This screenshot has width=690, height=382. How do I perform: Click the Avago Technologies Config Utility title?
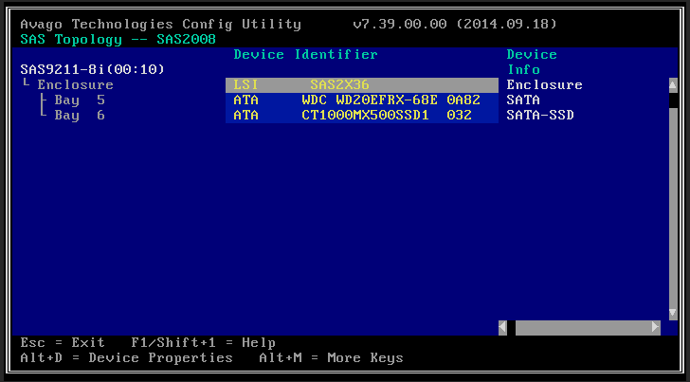[160, 25]
